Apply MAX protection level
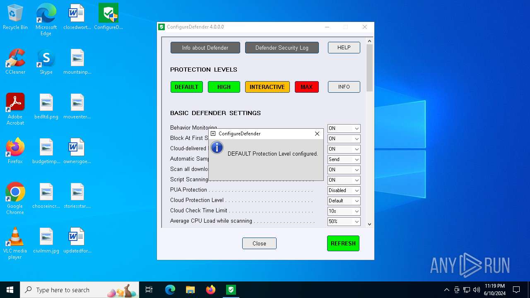 [307, 87]
